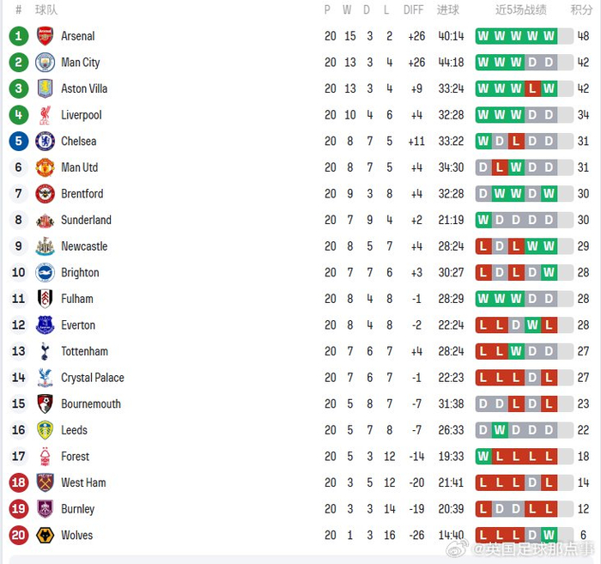
Task: Open the Newcastle team link
Action: pos(84,246)
